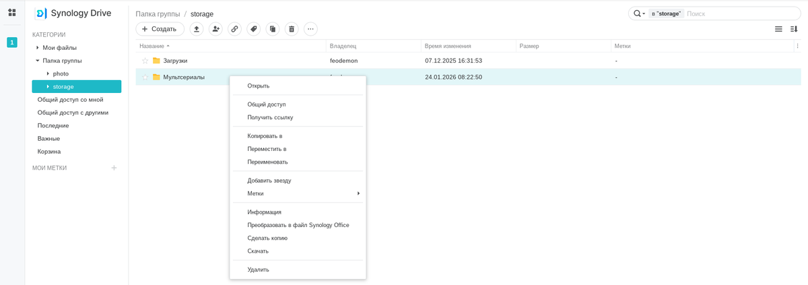
Task: Open the sort order icon
Action: pyautogui.click(x=794, y=29)
